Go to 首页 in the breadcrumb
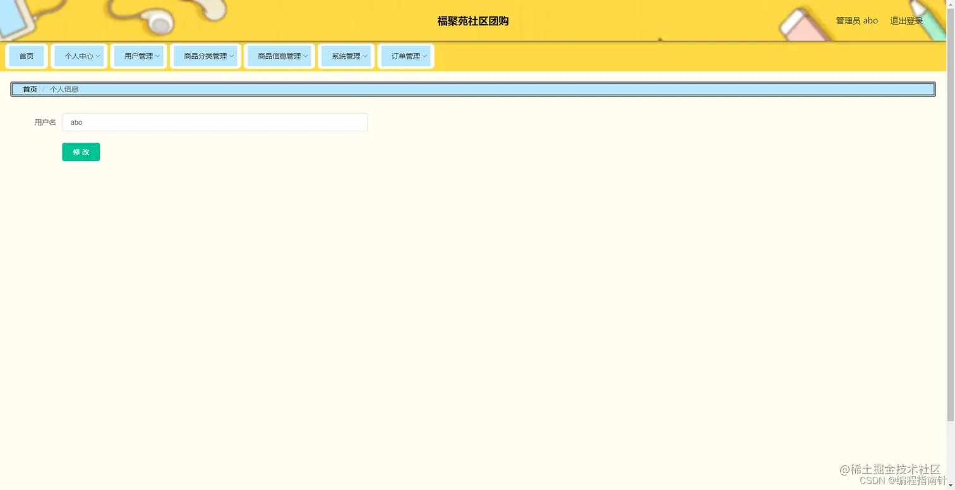The width and height of the screenshot is (955, 490). point(30,90)
